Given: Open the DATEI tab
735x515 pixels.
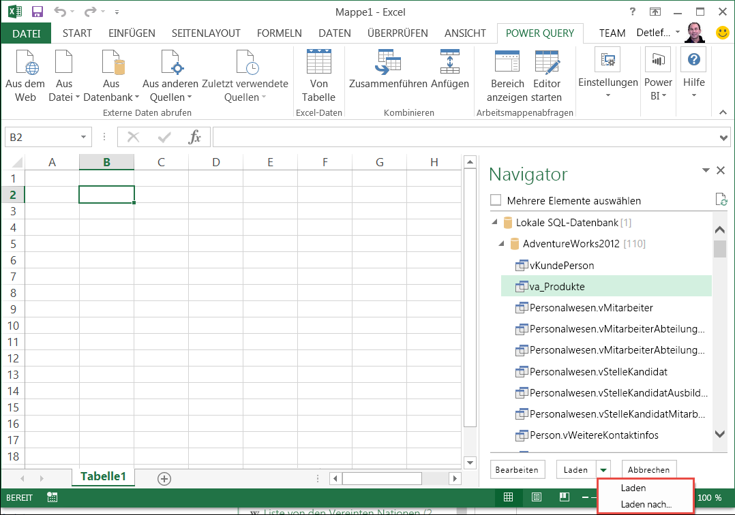Looking at the screenshot, I should 26,33.
